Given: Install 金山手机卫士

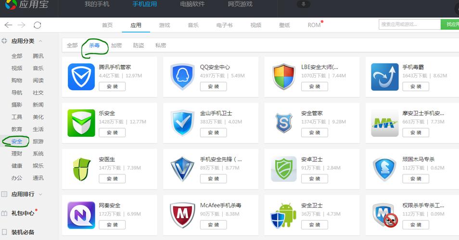Looking at the screenshot, I should click(x=214, y=132).
